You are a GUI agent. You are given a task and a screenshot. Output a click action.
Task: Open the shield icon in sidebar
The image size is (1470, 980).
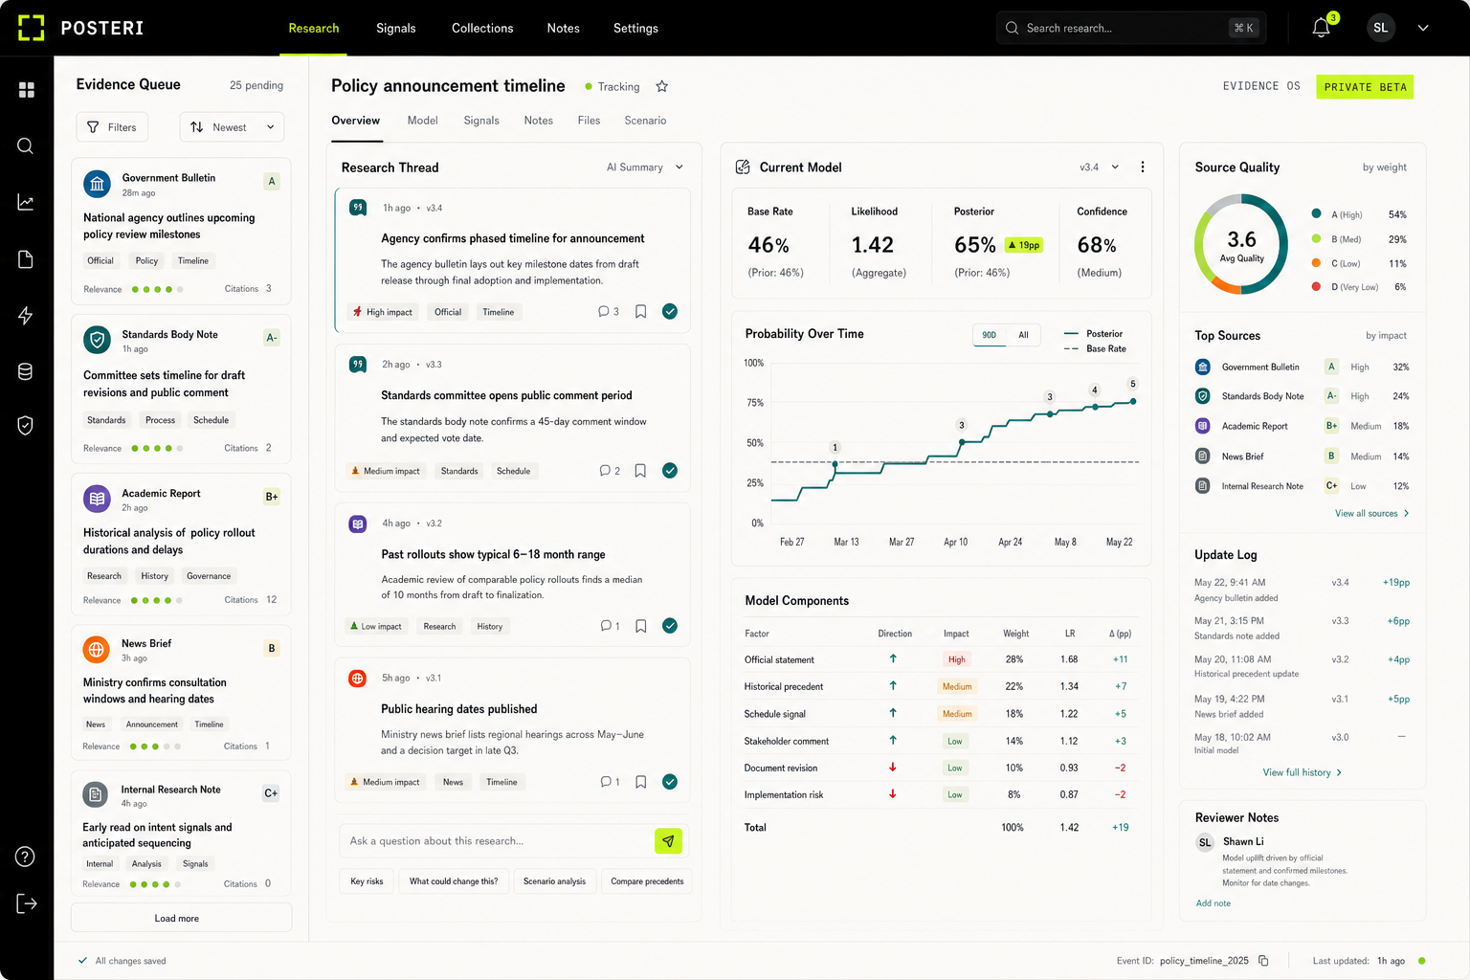tap(26, 425)
